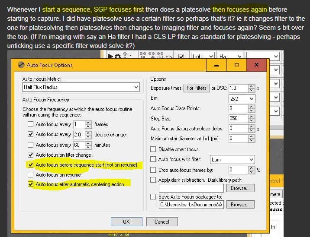Click the Auto Focus Options title bar icon
The height and width of the screenshot is (237, 310).
pyautogui.click(x=21, y=65)
